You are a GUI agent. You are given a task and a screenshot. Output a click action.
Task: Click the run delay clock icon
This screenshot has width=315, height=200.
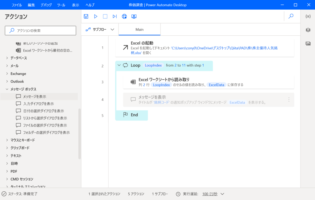point(178,194)
